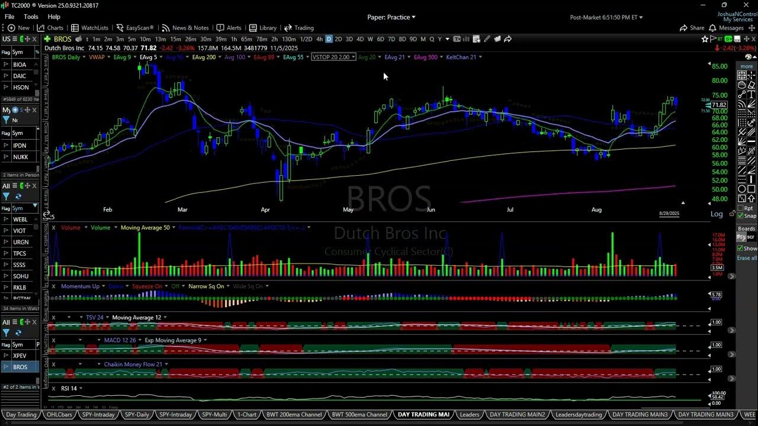
Task: Click the EasyScan button
Action: pyautogui.click(x=135, y=28)
